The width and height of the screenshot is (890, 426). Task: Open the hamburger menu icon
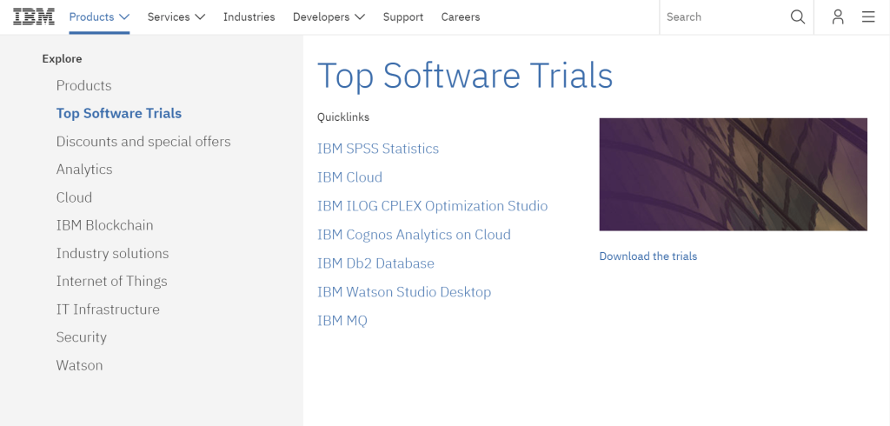click(x=868, y=17)
